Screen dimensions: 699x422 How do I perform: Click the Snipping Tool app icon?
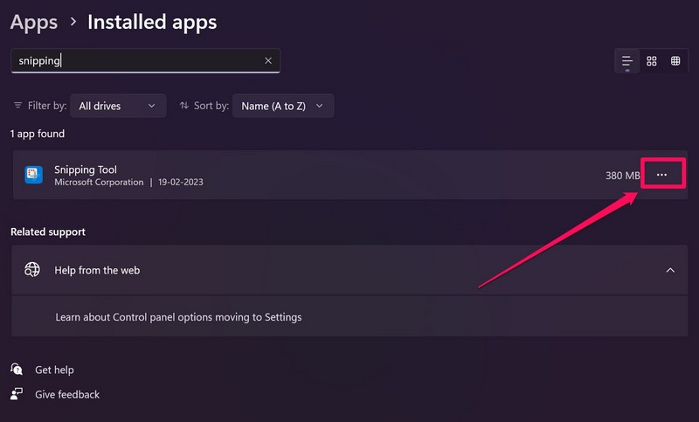pyautogui.click(x=33, y=175)
